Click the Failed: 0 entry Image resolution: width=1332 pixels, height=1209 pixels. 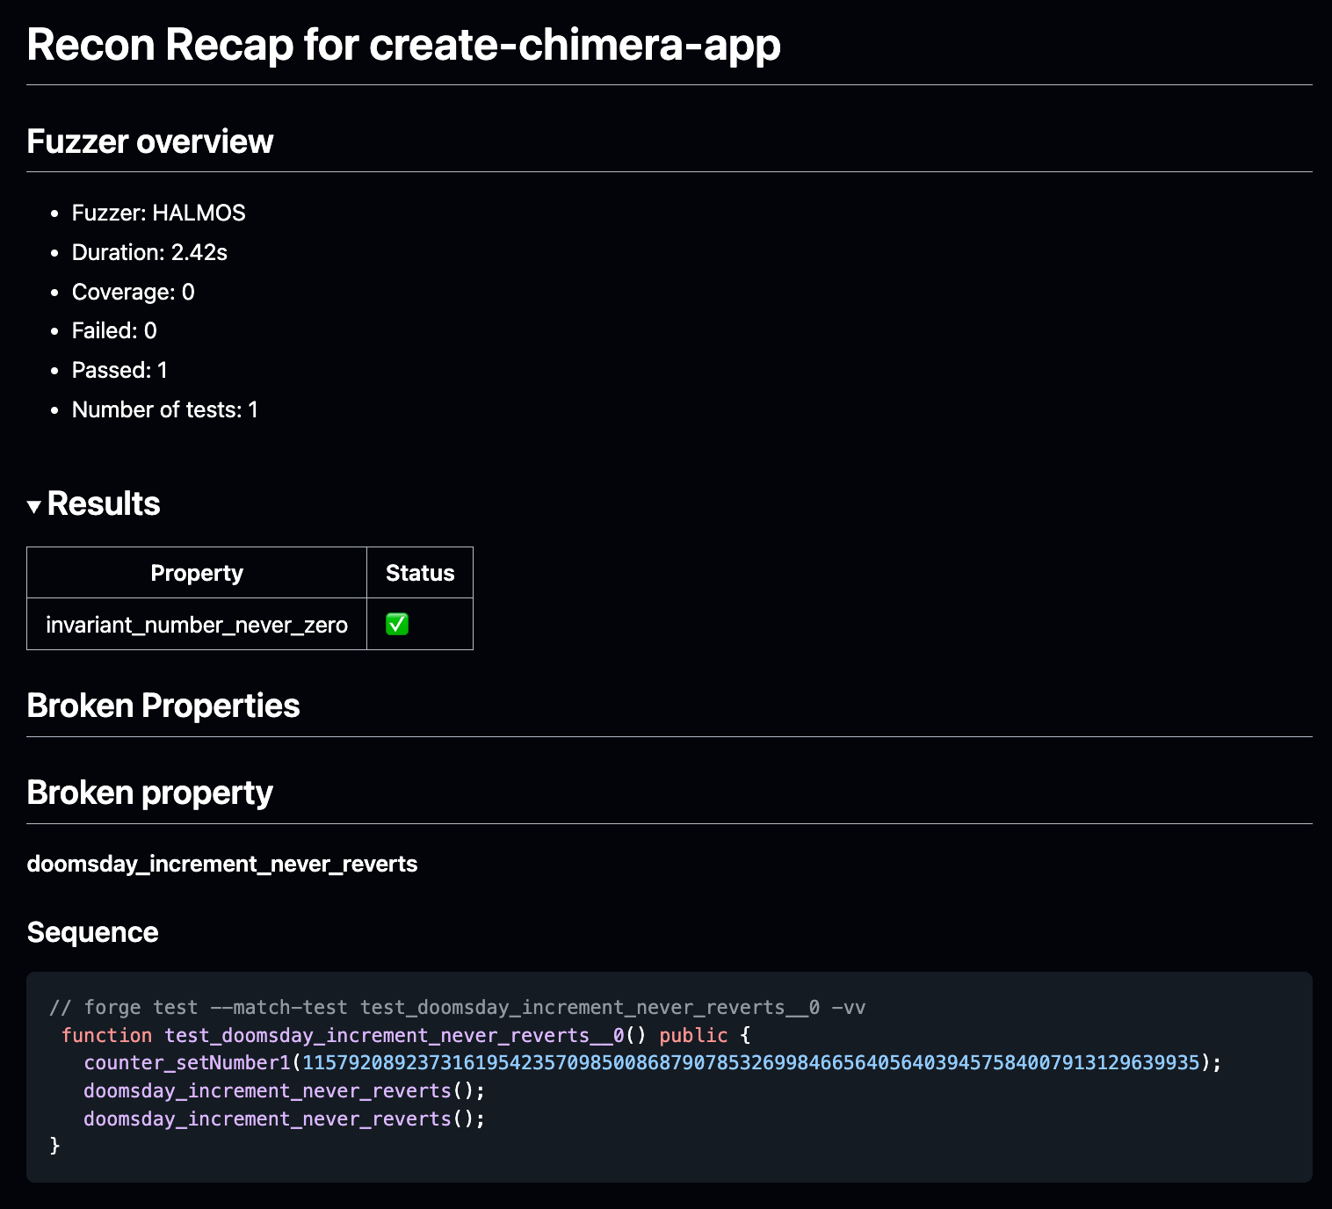(x=114, y=330)
